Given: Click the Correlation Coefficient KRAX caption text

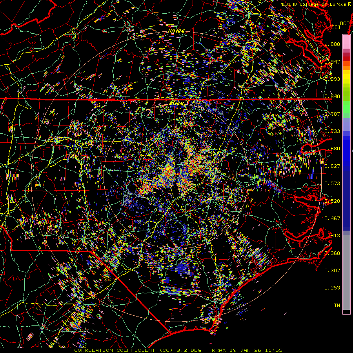Looking at the screenshot, I should point(178,350).
